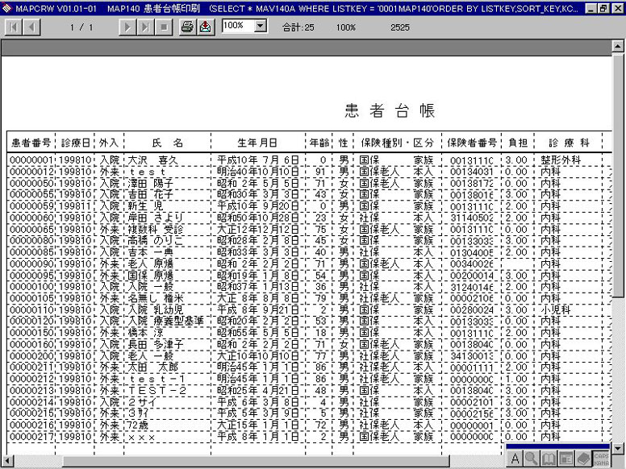Open the IME magnifier search tool
The height and width of the screenshot is (469, 626).
(x=532, y=459)
